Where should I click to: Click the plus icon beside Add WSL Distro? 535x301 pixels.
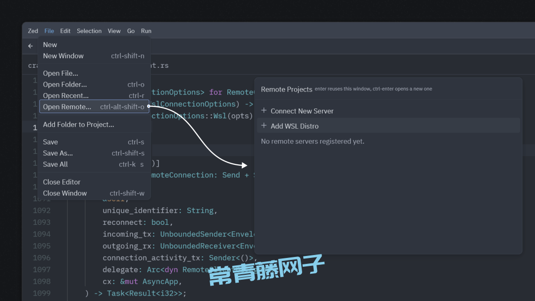point(264,126)
